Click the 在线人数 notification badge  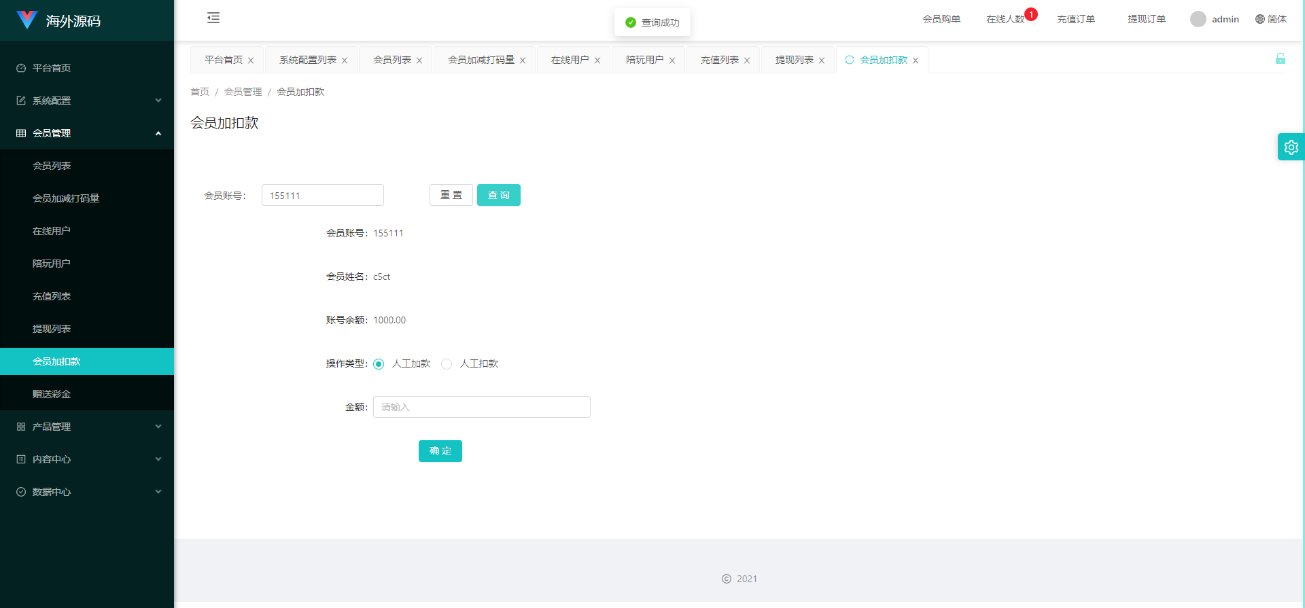(1030, 14)
